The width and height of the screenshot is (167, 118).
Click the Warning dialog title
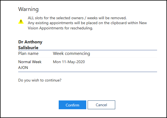[28, 9]
